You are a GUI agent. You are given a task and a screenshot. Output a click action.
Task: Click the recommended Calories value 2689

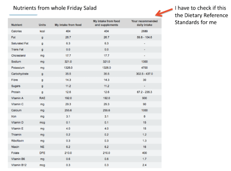(144, 31)
